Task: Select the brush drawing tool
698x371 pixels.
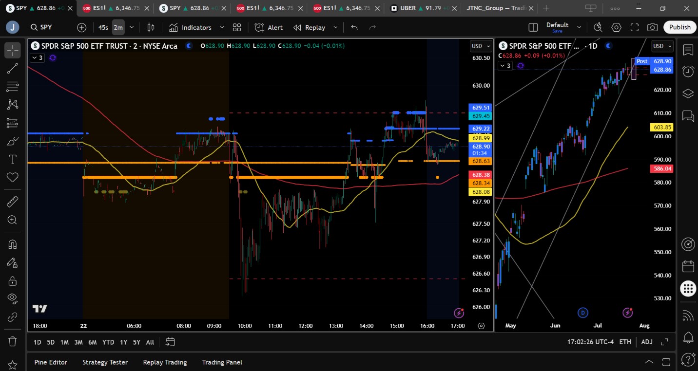Action: pyautogui.click(x=13, y=141)
